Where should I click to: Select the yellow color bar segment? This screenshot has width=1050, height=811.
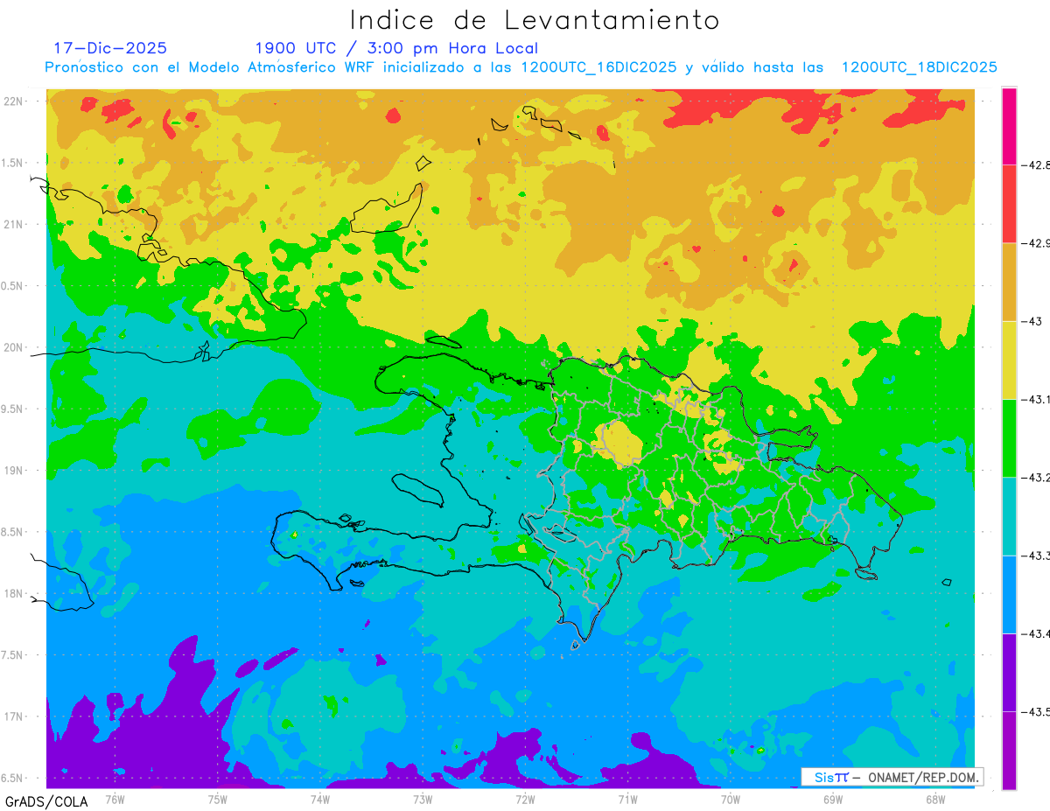point(1009,360)
